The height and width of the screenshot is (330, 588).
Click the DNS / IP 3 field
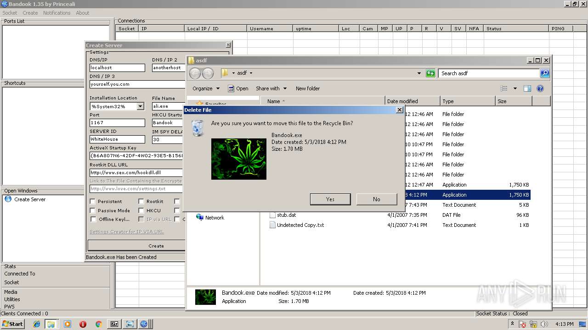tap(137, 84)
